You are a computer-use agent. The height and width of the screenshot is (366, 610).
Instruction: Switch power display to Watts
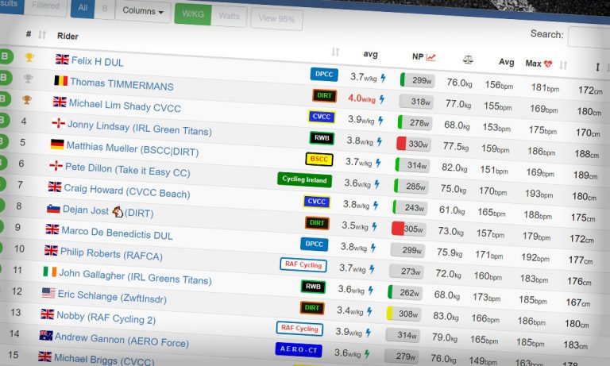(228, 15)
